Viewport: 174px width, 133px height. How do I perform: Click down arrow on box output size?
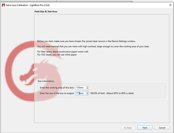pyautogui.click(x=88, y=94)
